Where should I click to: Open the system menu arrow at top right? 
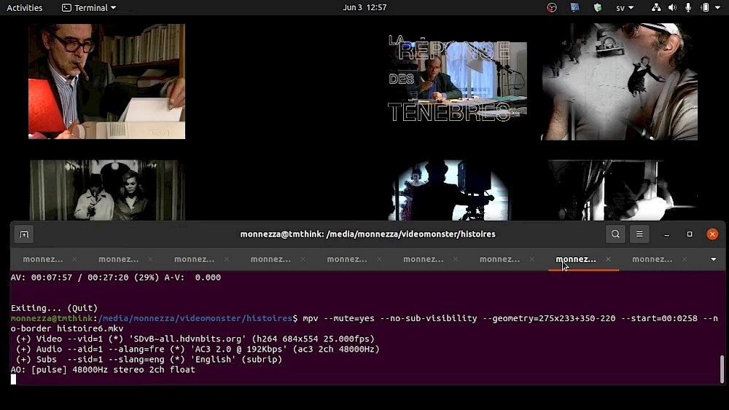point(717,8)
